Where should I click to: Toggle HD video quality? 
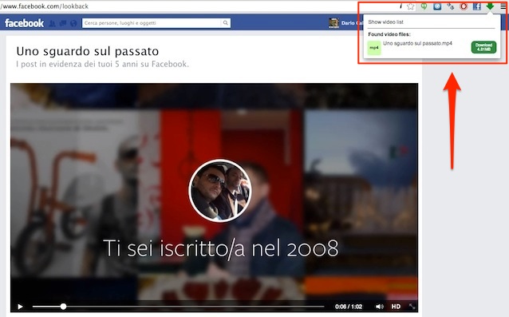click(396, 307)
